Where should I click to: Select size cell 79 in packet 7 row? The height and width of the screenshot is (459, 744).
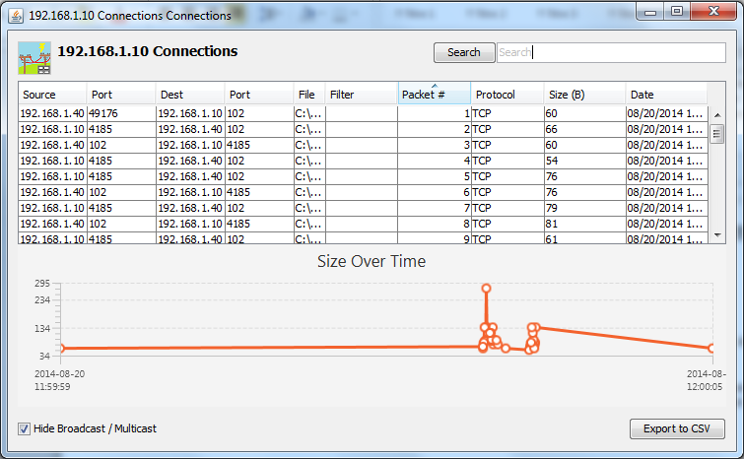click(584, 208)
